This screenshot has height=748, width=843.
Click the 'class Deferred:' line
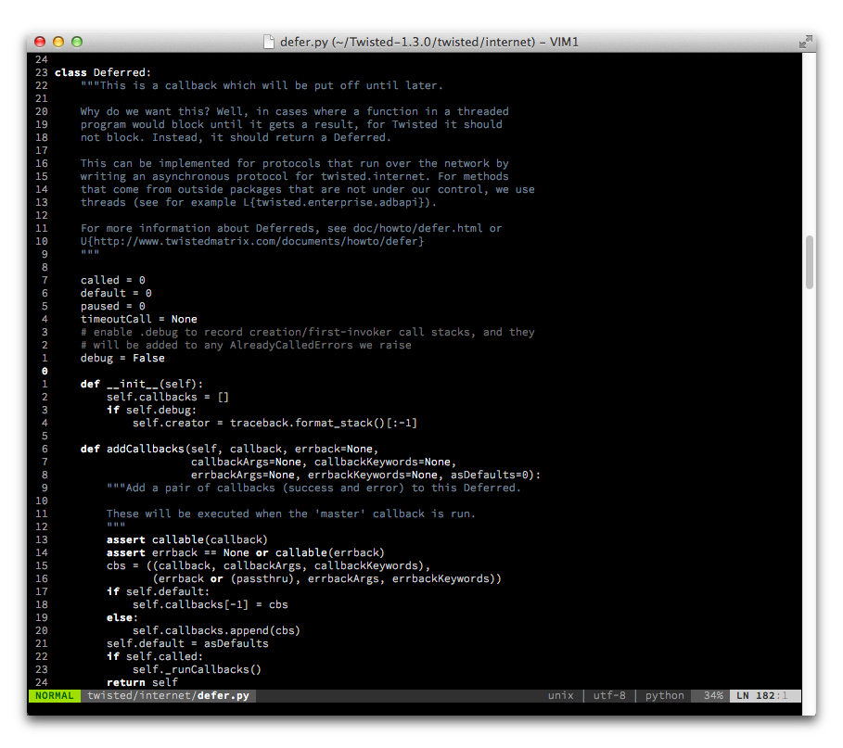103,72
